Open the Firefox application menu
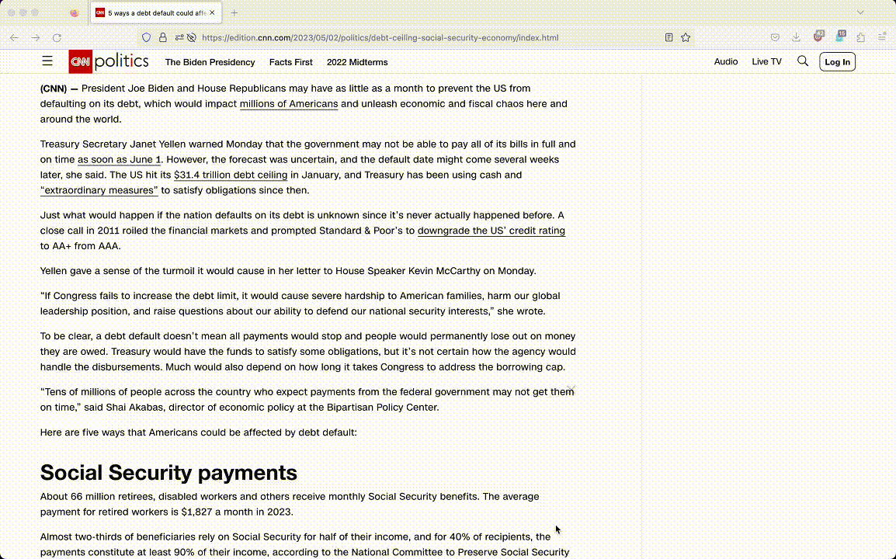This screenshot has height=559, width=896. pyautogui.click(x=882, y=37)
